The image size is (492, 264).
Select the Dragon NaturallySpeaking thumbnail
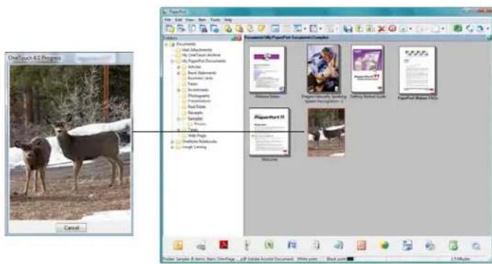click(x=323, y=69)
